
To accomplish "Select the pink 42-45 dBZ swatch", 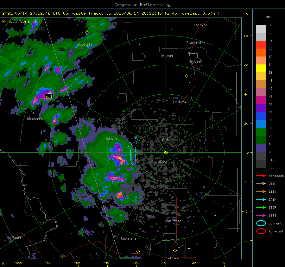I will click(261, 92).
